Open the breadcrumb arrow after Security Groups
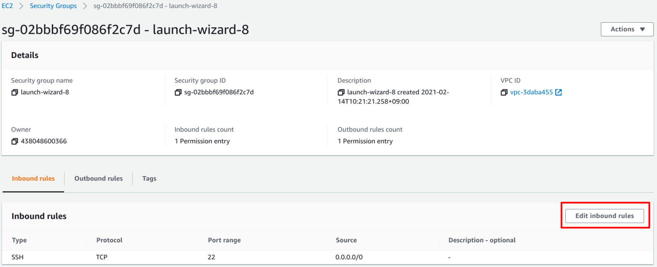This screenshot has width=657, height=267. [x=85, y=6]
